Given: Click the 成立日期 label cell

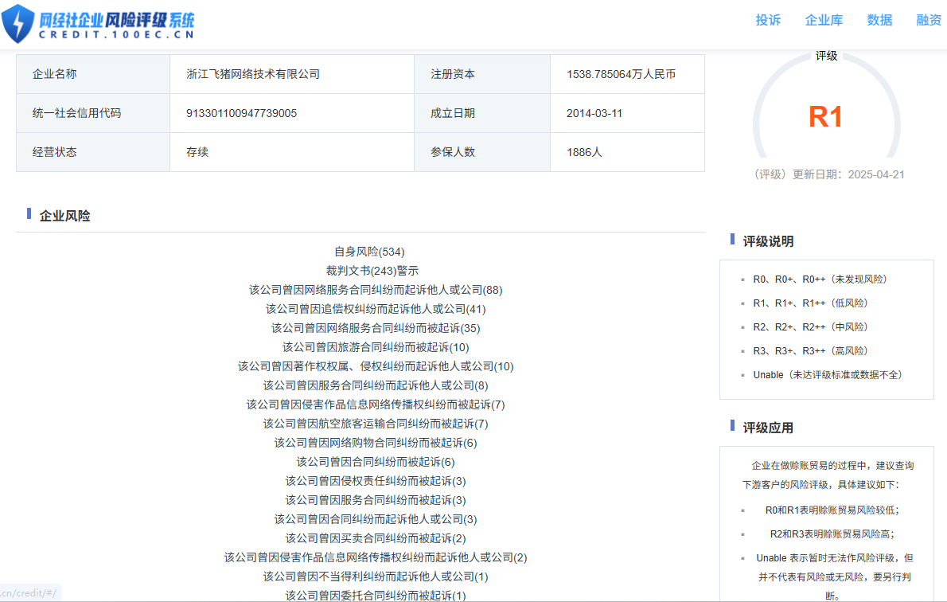Looking at the screenshot, I should click(x=482, y=113).
